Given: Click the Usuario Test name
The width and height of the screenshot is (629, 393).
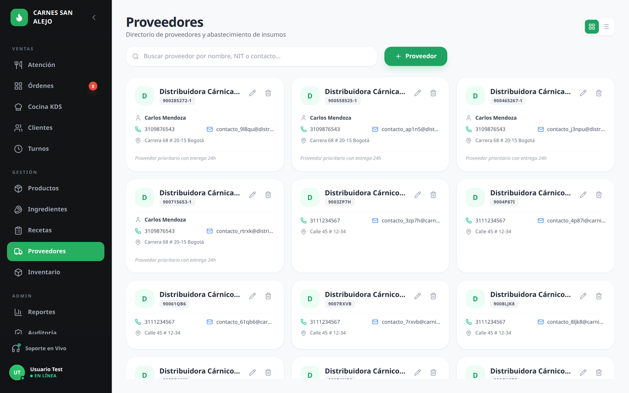Looking at the screenshot, I should [46, 369].
